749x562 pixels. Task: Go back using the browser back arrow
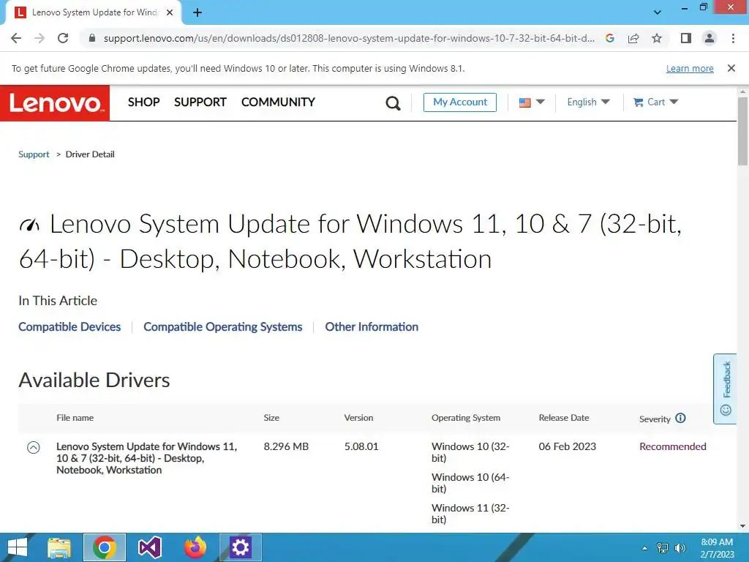click(x=16, y=38)
